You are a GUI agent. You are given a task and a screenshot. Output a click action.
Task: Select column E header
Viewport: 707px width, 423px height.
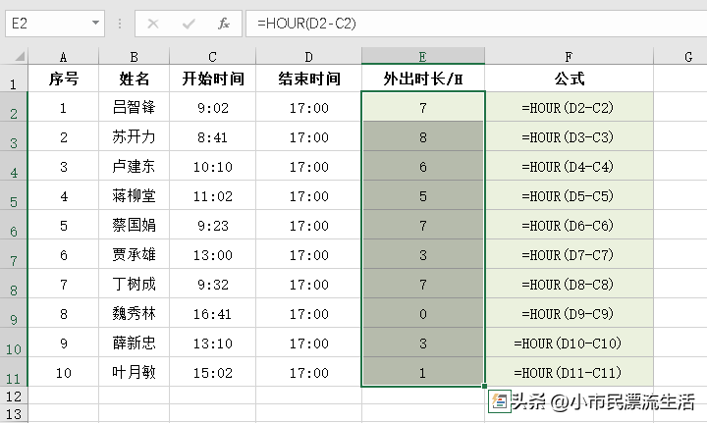(x=423, y=56)
